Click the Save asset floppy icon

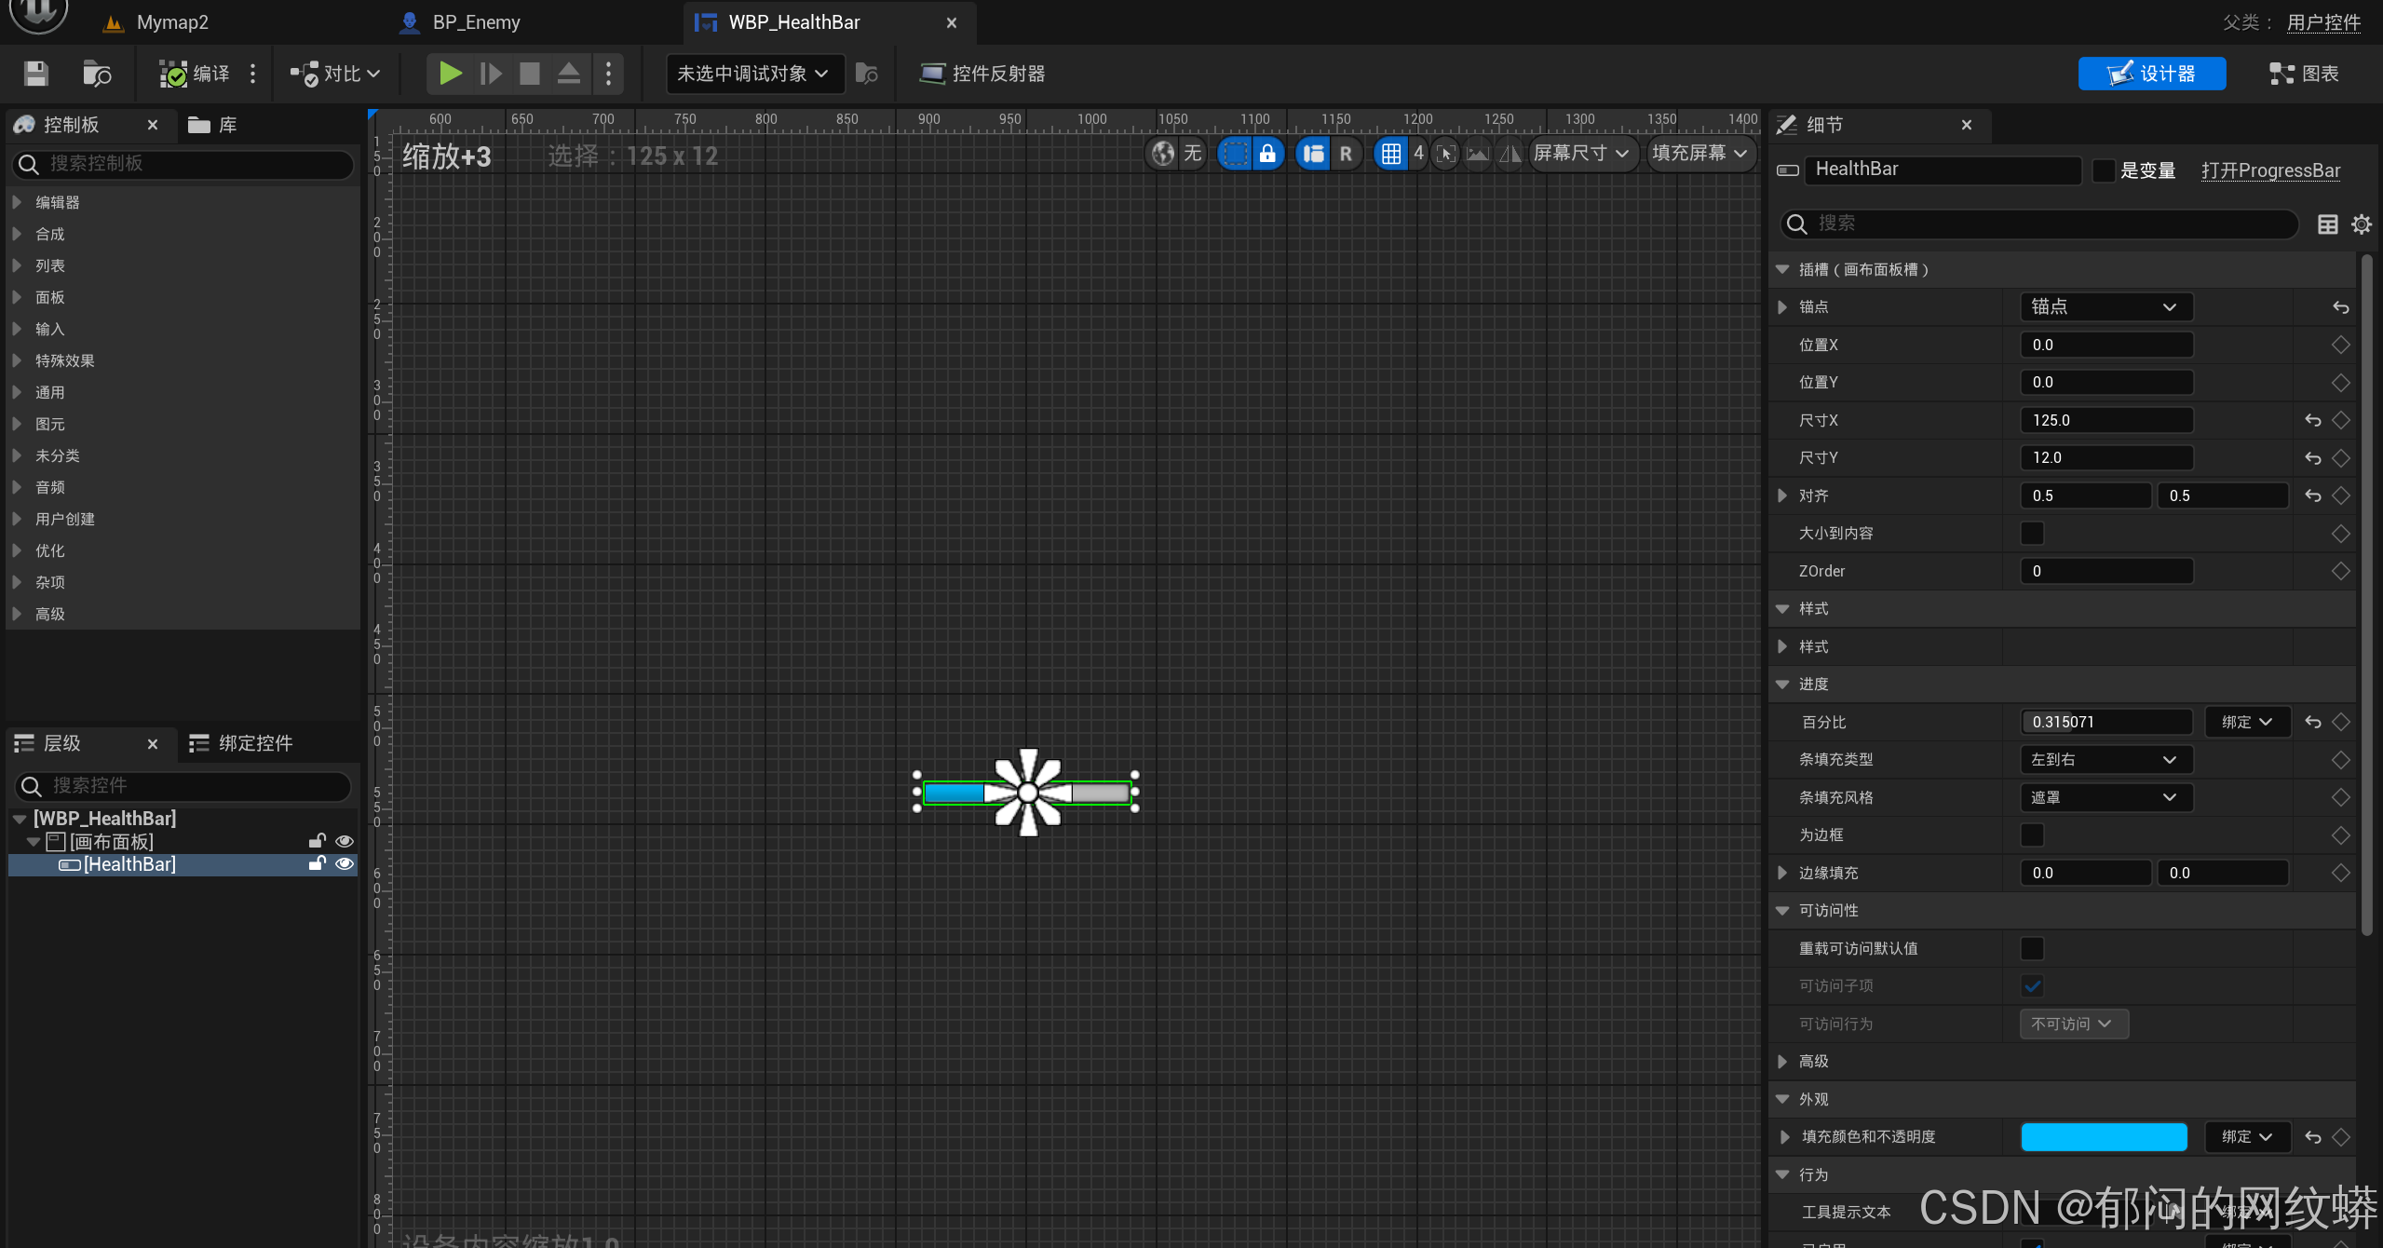(36, 74)
